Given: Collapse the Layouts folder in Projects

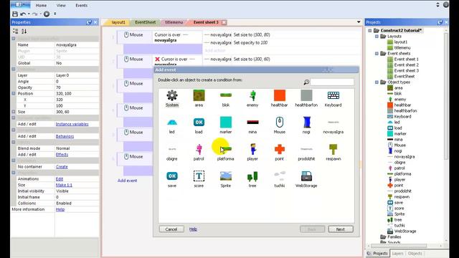Looking at the screenshot, I should click(377, 37).
